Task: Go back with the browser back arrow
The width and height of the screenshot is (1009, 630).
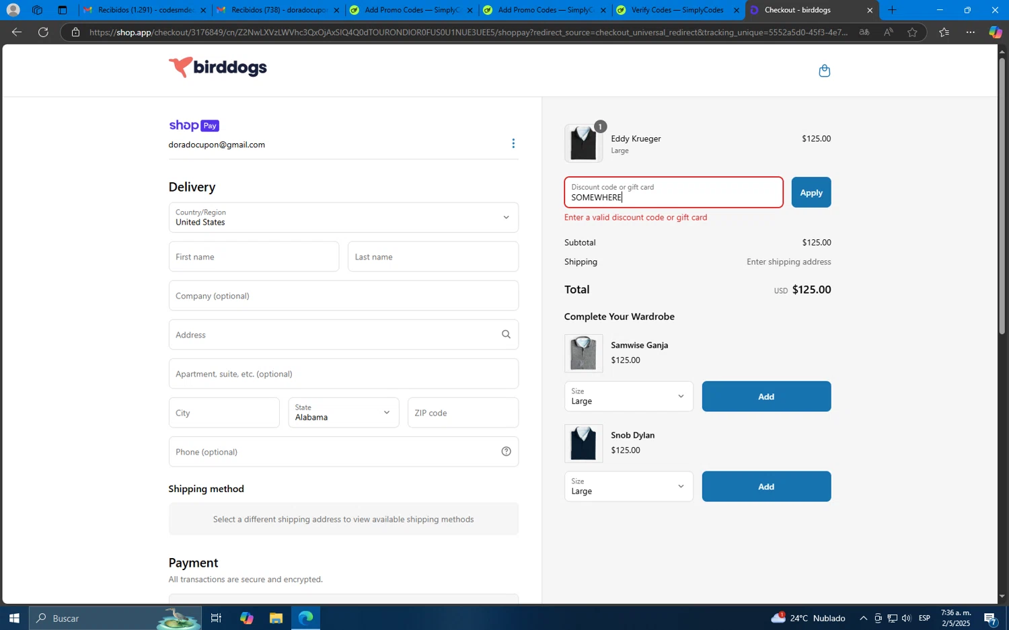Action: [16, 32]
